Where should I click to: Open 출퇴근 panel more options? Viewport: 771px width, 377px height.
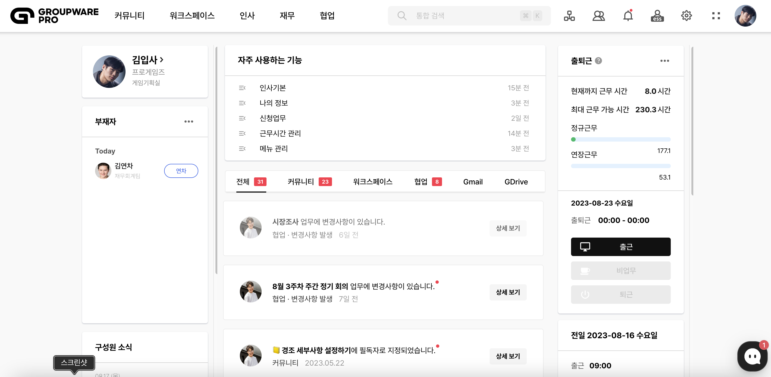pos(665,61)
